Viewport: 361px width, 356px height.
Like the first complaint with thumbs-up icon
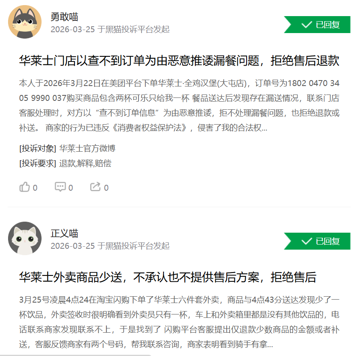pyautogui.click(x=25, y=187)
